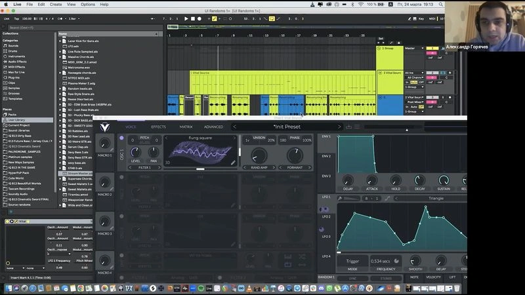The width and height of the screenshot is (525, 295).
Task: Switch to the VOICE tab in Vital
Action: pyautogui.click(x=131, y=127)
